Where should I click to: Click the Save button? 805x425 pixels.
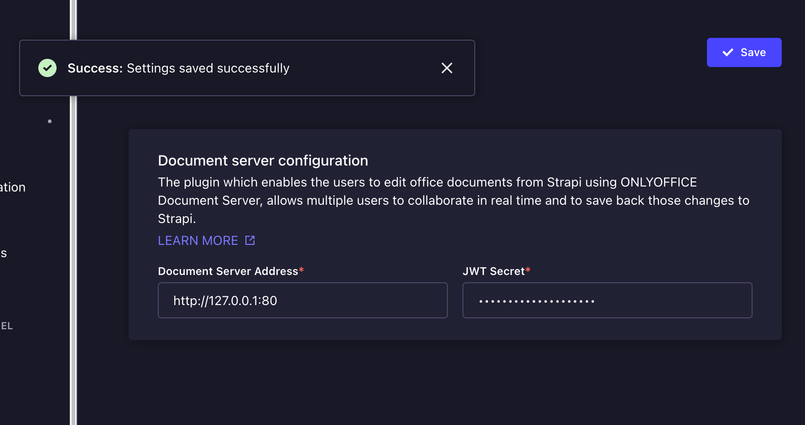[744, 52]
